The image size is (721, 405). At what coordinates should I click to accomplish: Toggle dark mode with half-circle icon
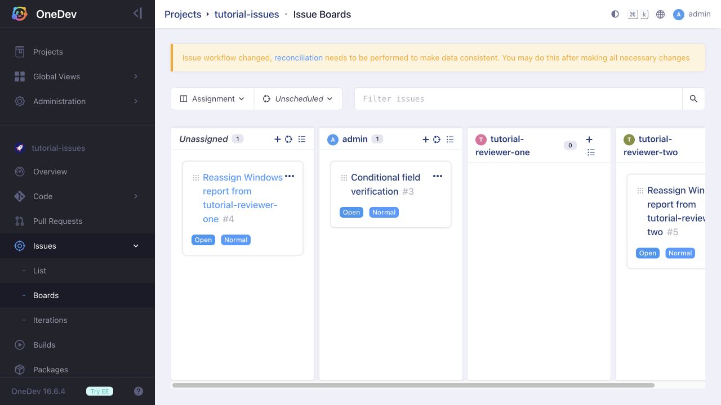pyautogui.click(x=615, y=14)
